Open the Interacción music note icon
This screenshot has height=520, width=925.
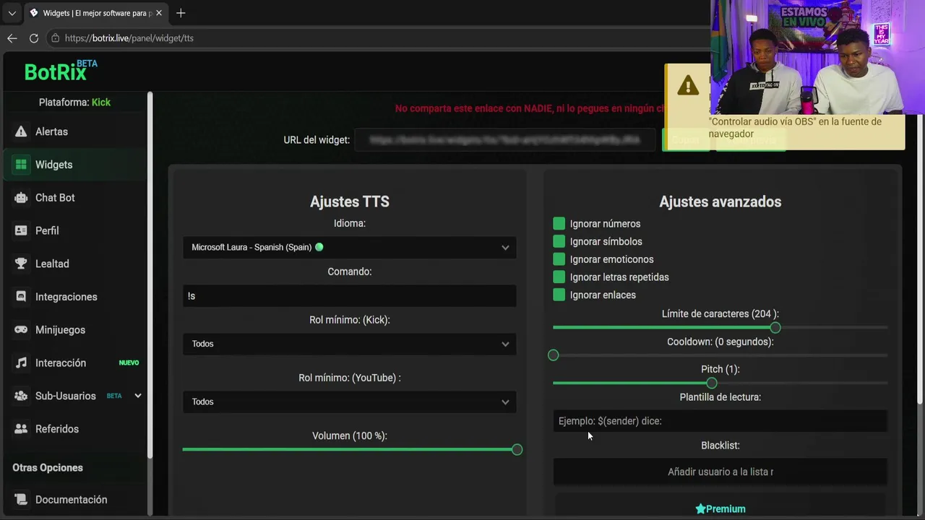pyautogui.click(x=21, y=363)
